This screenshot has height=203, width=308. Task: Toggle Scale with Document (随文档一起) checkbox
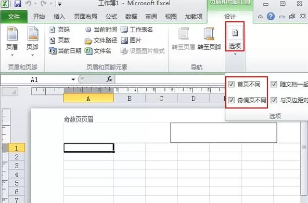click(x=274, y=84)
